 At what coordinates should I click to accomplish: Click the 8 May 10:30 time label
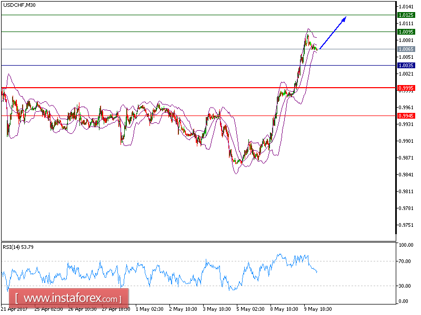tap(284, 309)
